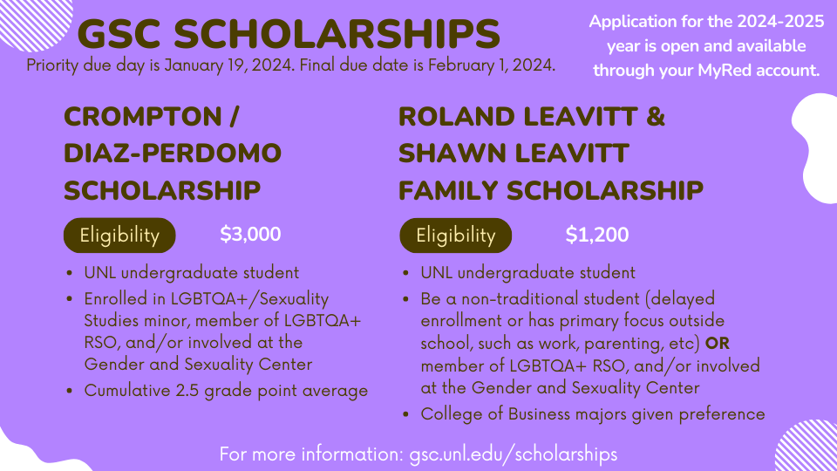Click the GSC Scholarships main title
837x471 pixels.
point(288,33)
